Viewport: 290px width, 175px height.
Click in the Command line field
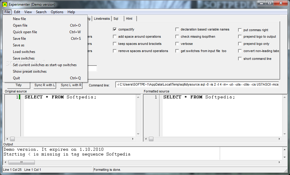pyautogui.click(x=197, y=85)
